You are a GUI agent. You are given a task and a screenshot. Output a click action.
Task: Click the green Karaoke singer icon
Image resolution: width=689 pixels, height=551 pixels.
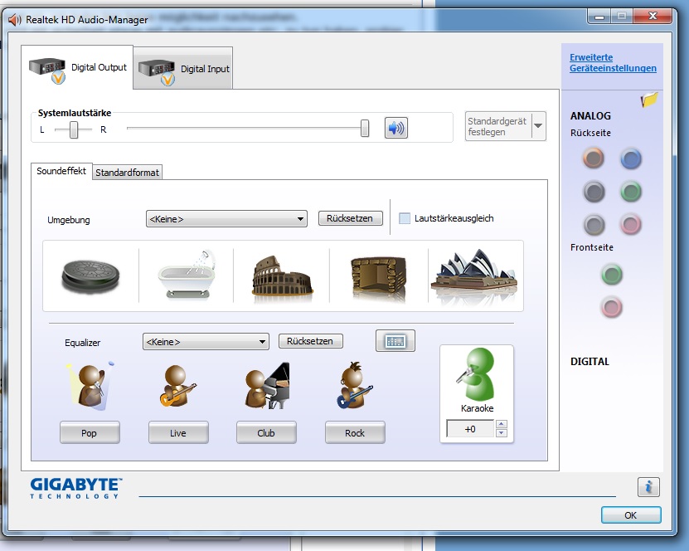(x=477, y=374)
